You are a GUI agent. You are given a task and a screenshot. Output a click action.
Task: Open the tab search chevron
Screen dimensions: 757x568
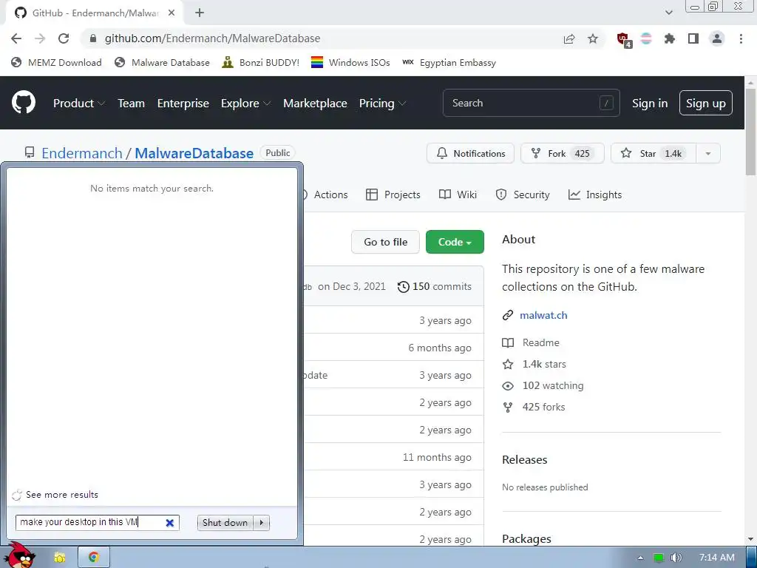(668, 13)
